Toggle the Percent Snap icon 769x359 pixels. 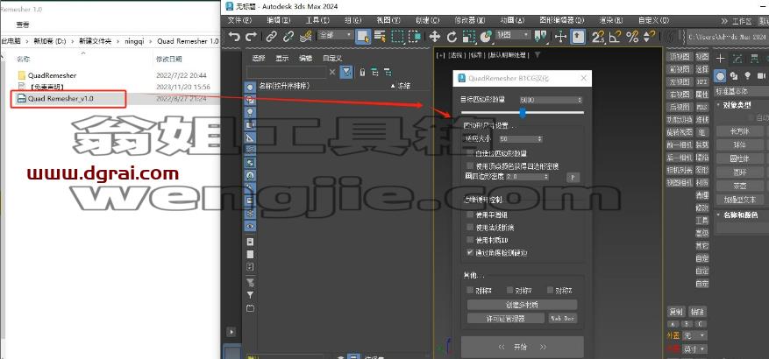pyautogui.click(x=633, y=36)
